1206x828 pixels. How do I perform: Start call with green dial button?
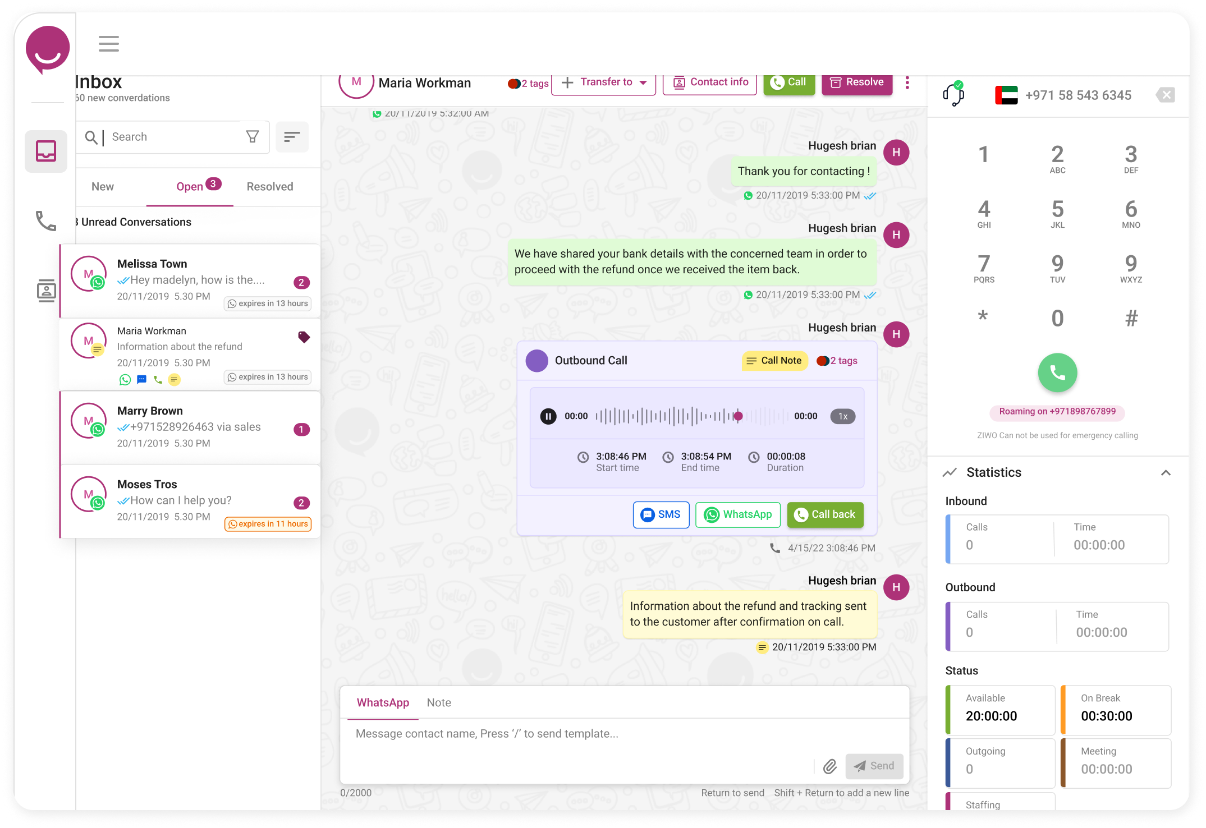coord(1057,372)
